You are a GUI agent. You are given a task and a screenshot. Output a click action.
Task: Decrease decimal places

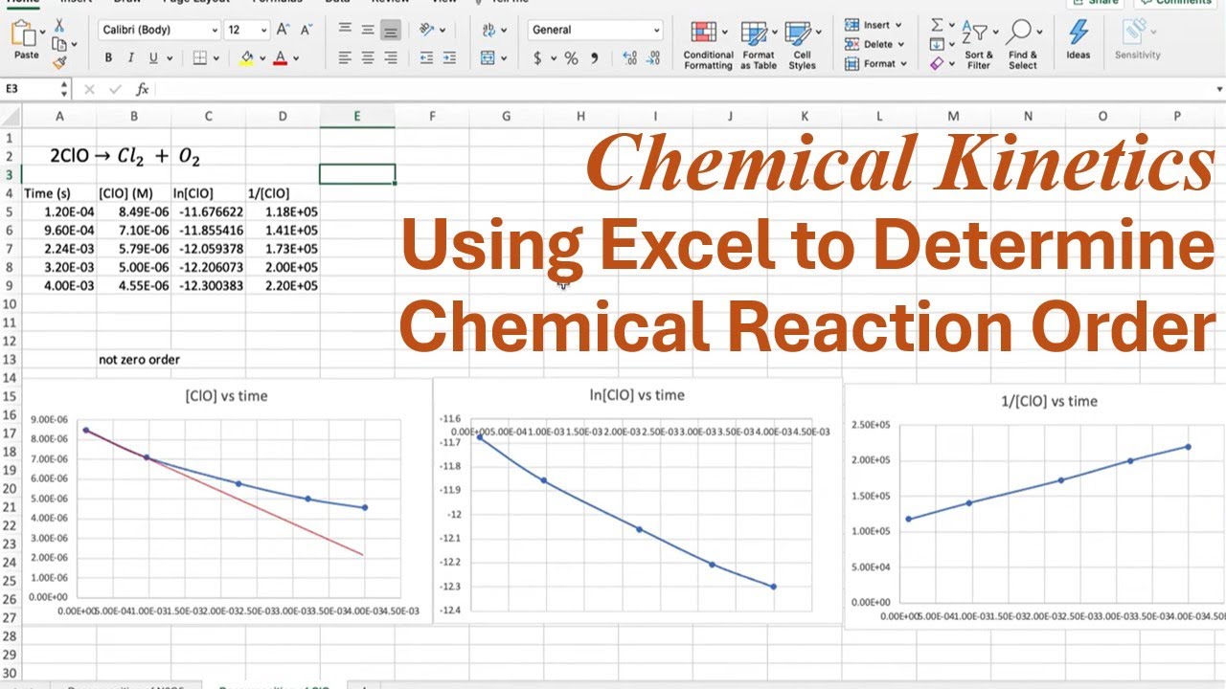pos(655,58)
